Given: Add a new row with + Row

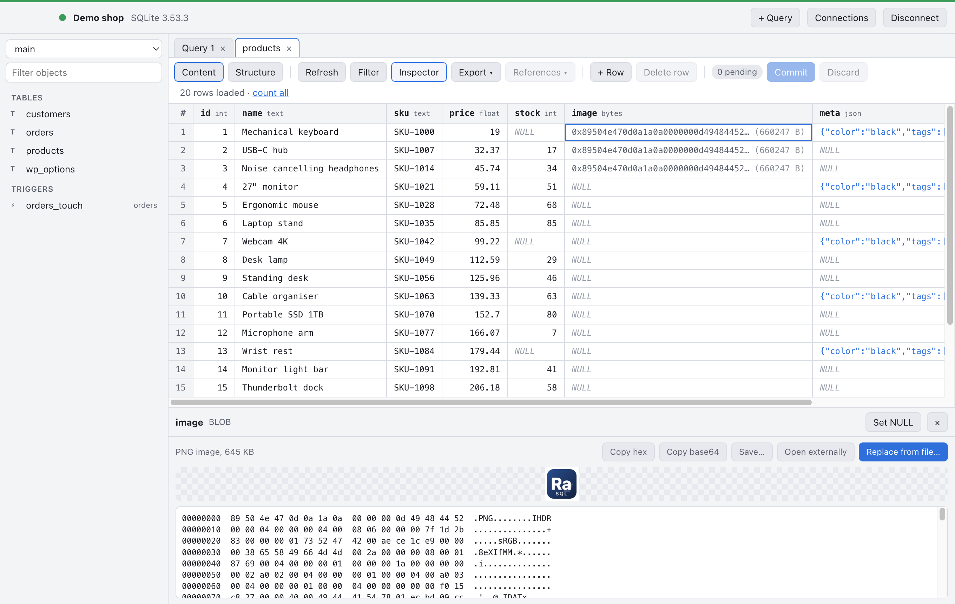Looking at the screenshot, I should point(610,72).
